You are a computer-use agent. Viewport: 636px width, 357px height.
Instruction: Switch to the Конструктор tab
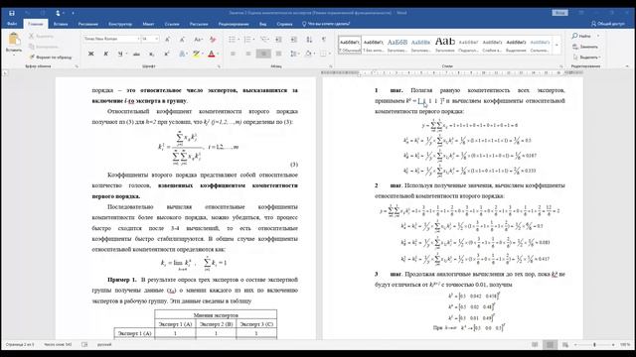(x=120, y=24)
